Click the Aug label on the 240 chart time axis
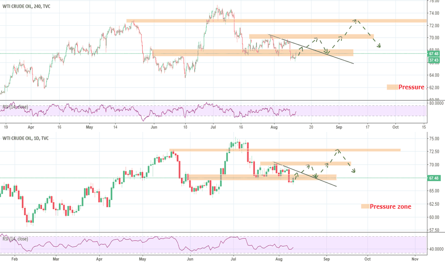Screen dimensions: 445x262 (x=274, y=127)
